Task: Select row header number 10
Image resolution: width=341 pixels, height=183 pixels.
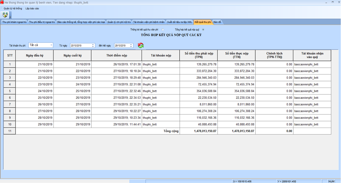Action: tap(10, 124)
